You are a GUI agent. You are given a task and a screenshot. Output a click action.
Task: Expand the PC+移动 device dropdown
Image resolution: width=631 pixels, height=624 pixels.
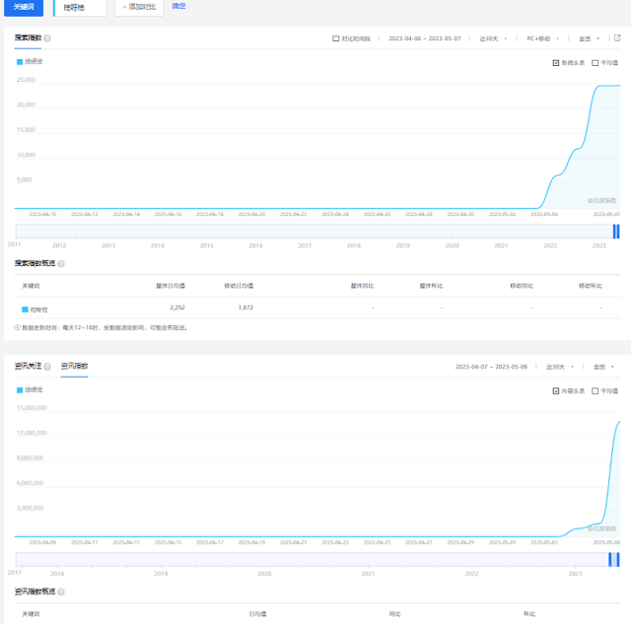[543, 38]
